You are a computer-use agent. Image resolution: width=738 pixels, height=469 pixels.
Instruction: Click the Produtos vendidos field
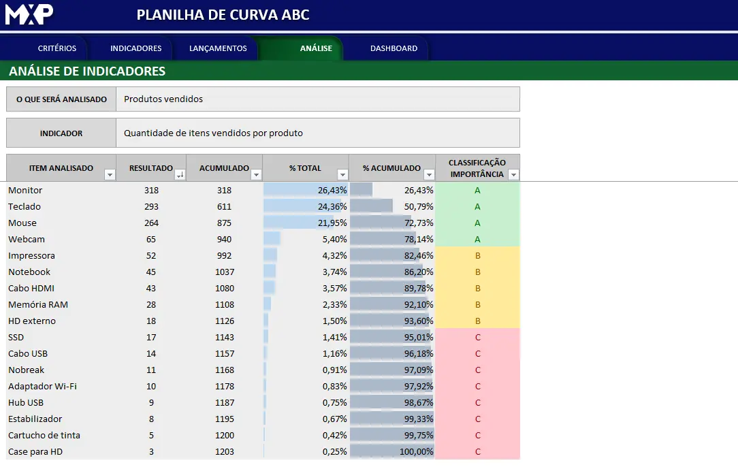click(x=317, y=99)
